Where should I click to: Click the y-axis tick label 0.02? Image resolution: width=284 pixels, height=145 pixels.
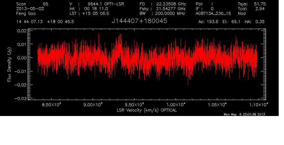click(x=22, y=31)
